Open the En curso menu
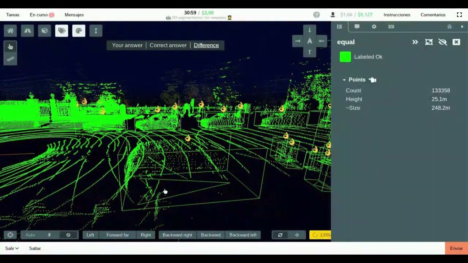468x263 pixels. coord(42,15)
